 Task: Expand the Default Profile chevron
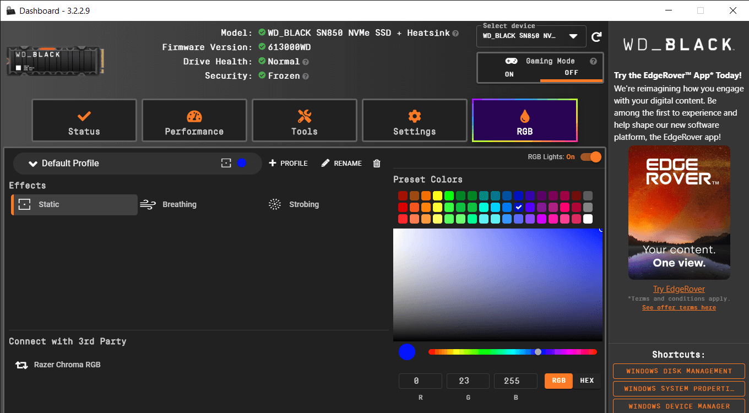(x=33, y=164)
